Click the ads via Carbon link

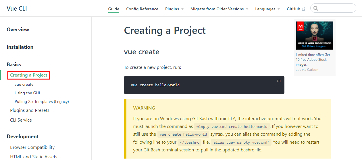click(x=307, y=70)
